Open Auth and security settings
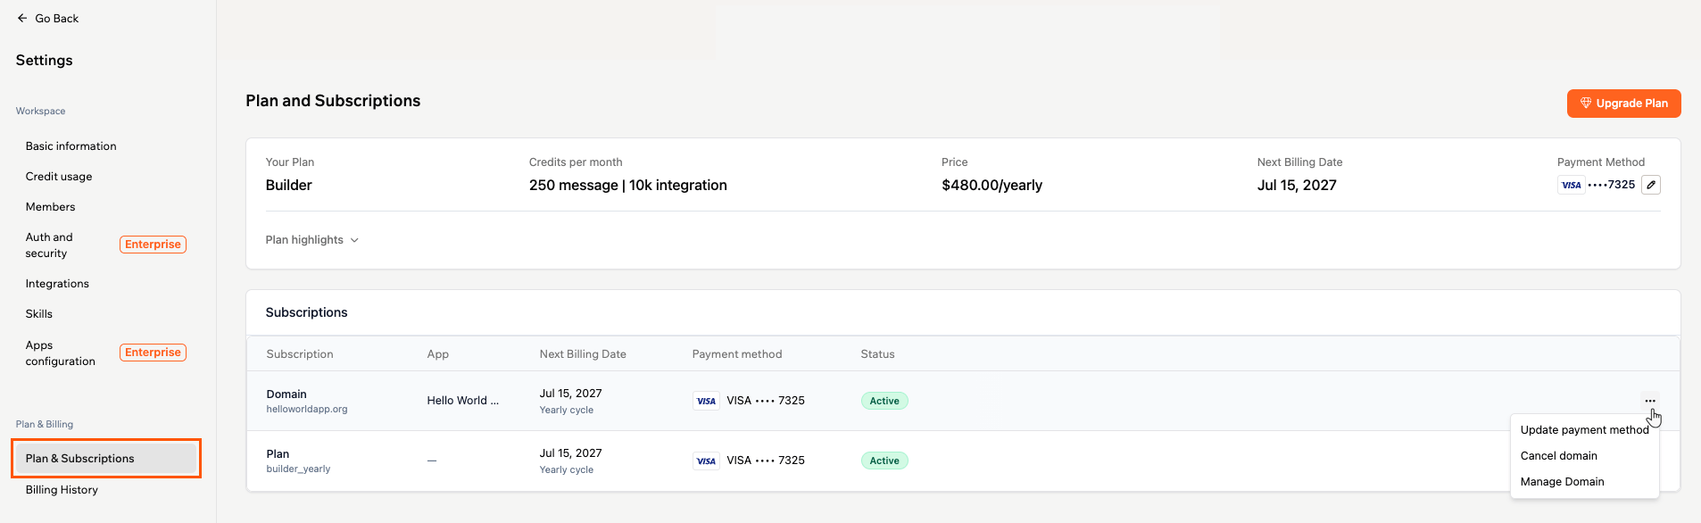Screen dimensions: 1701x523 click(49, 245)
